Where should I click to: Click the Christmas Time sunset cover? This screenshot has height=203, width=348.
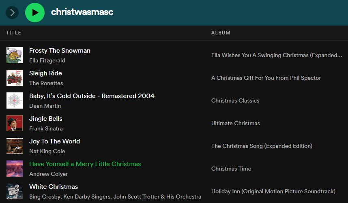[x=15, y=169]
